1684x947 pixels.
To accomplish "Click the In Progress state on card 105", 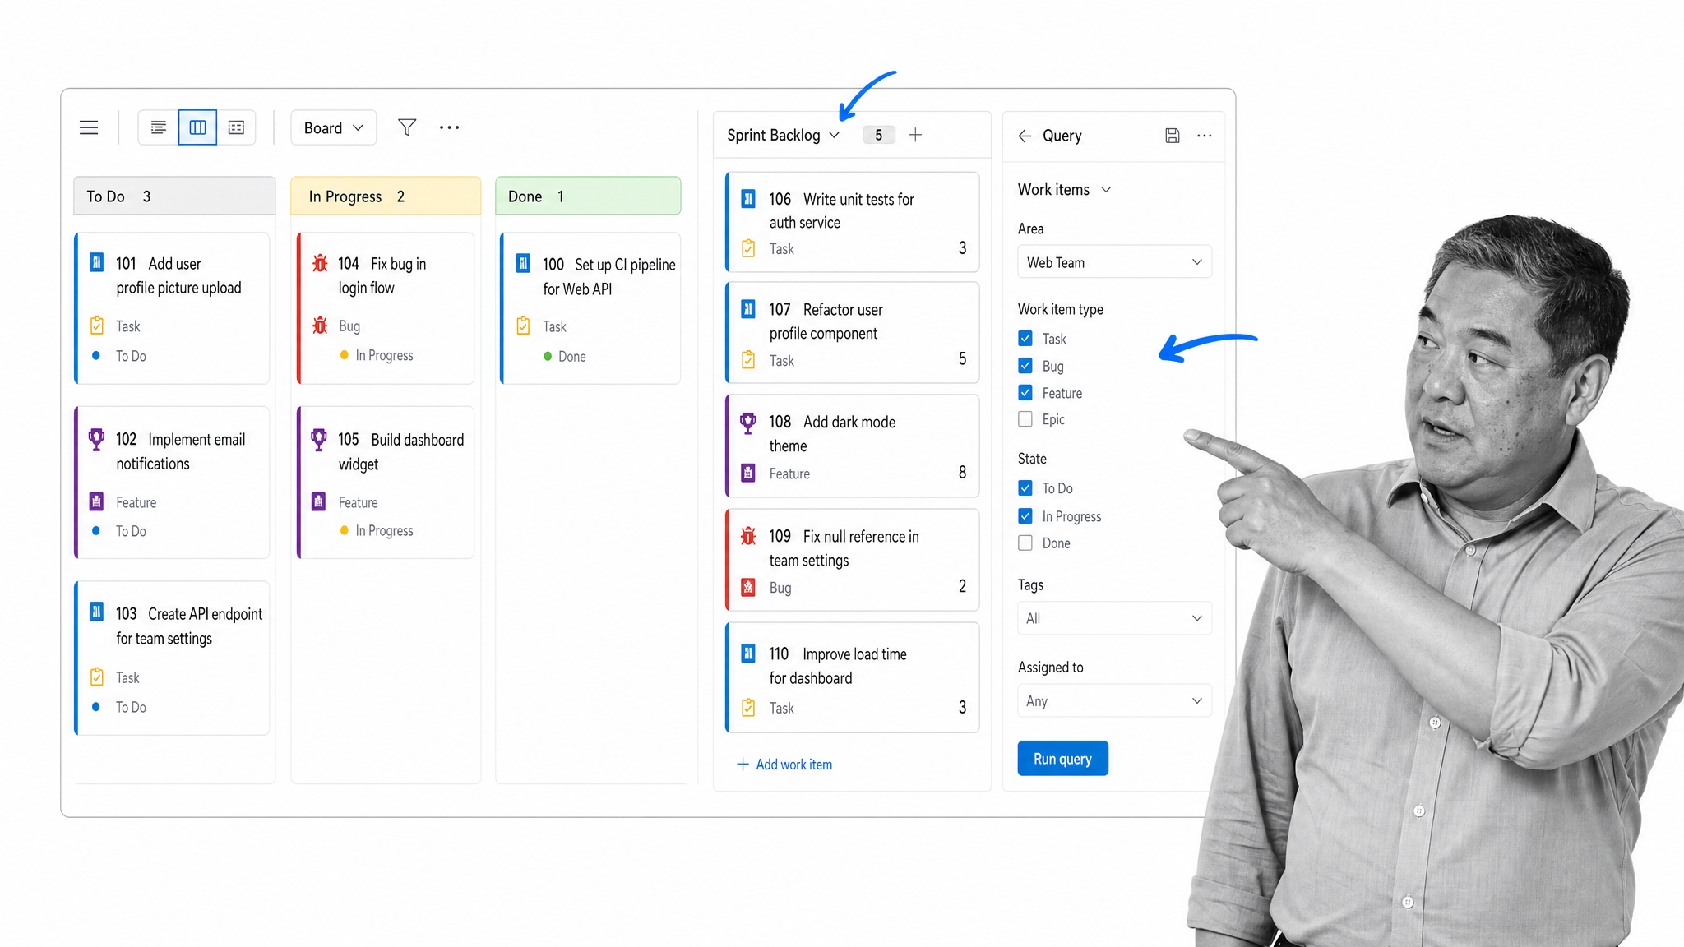I will click(x=384, y=531).
